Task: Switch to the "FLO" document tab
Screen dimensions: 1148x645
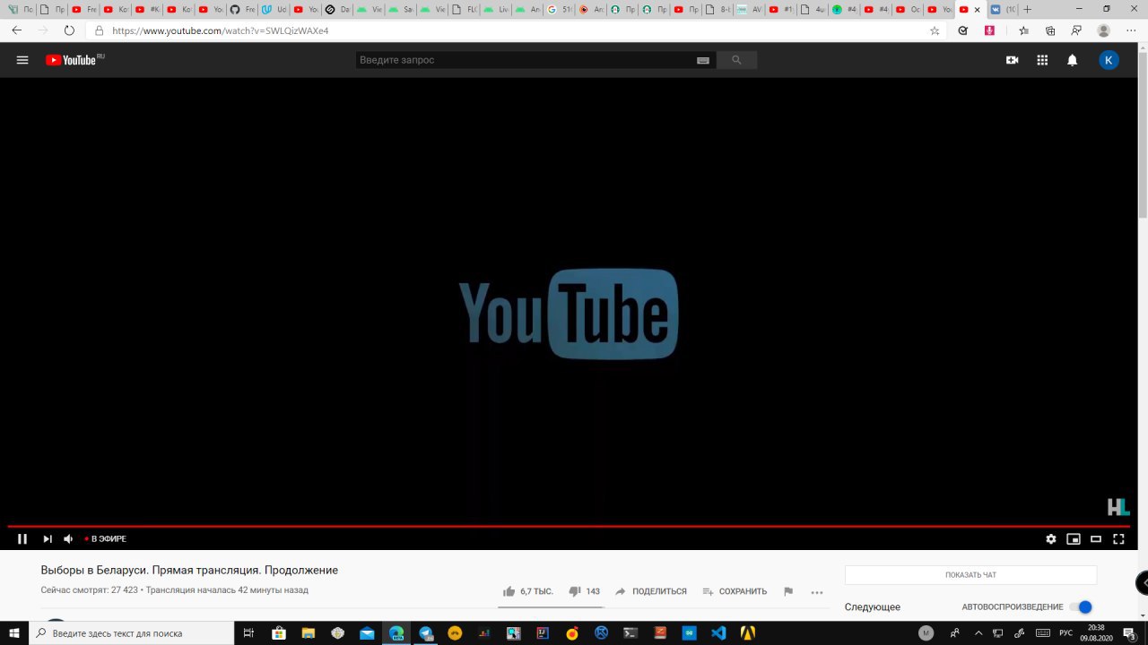Action: pos(465,9)
